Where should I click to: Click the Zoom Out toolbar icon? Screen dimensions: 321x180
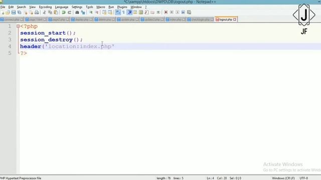[x=96, y=12]
